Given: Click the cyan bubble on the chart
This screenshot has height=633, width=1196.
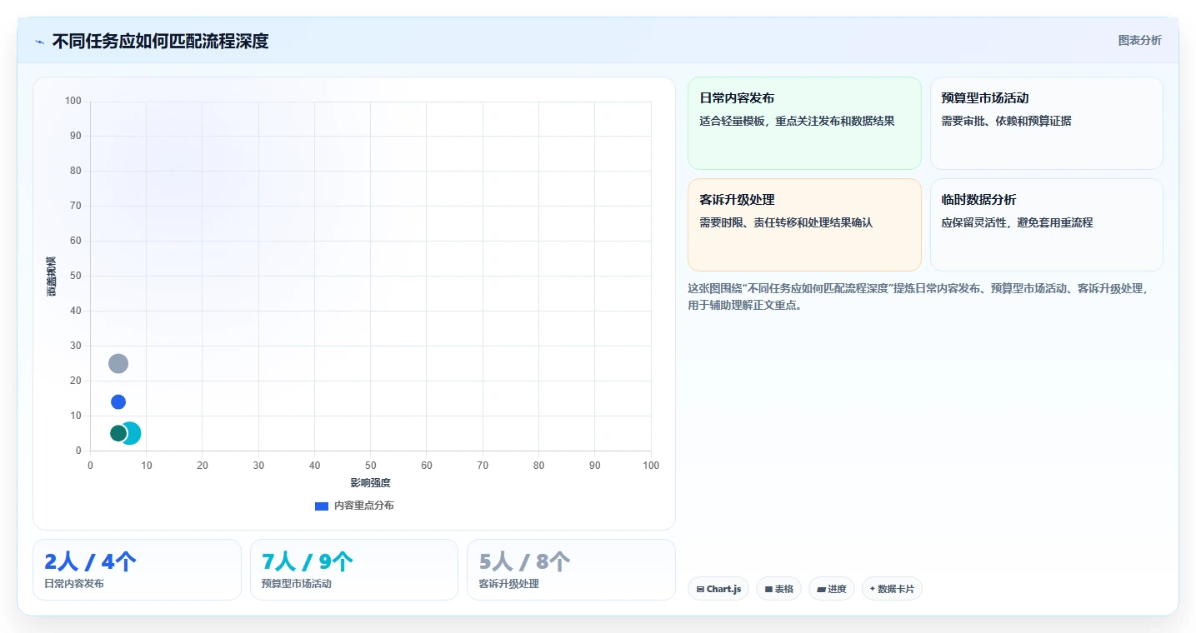Looking at the screenshot, I should 133,433.
